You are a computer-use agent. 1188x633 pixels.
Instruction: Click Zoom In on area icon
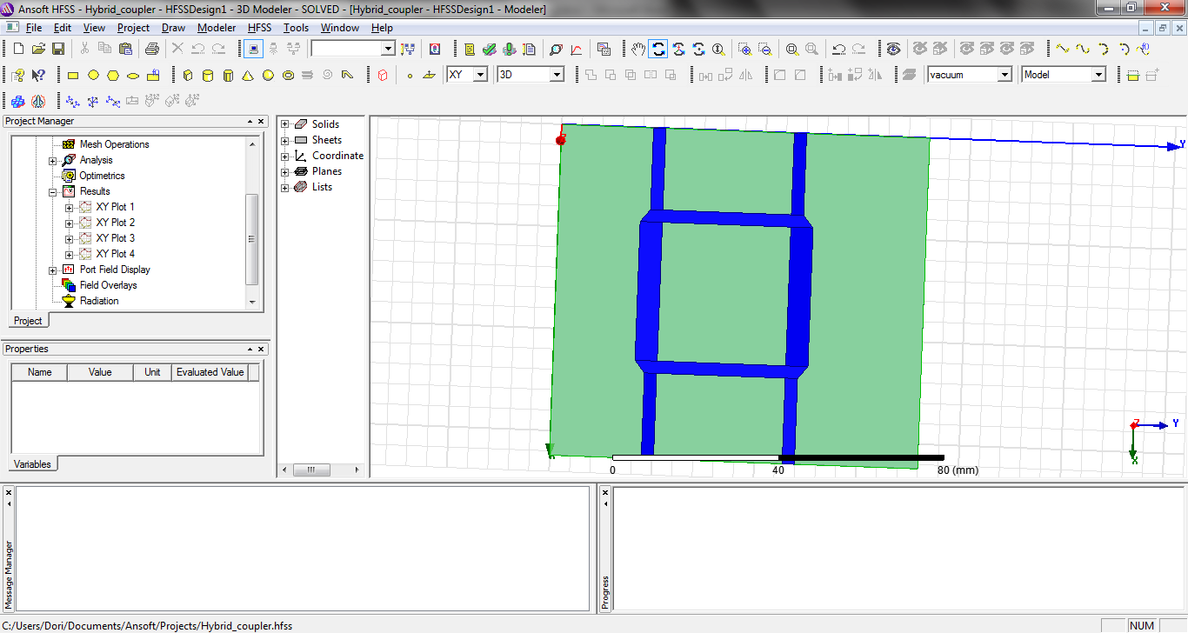pos(744,49)
